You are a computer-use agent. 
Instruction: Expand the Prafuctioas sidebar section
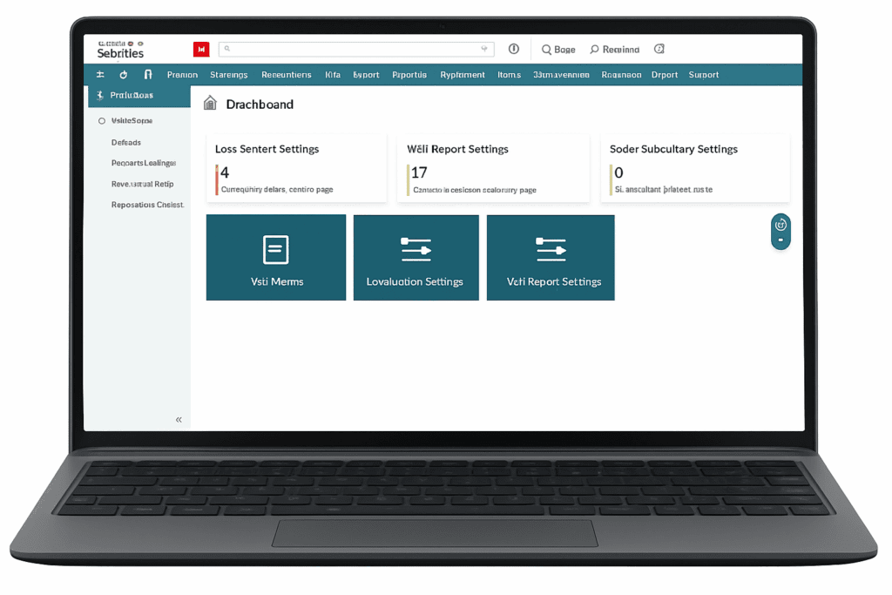(132, 96)
